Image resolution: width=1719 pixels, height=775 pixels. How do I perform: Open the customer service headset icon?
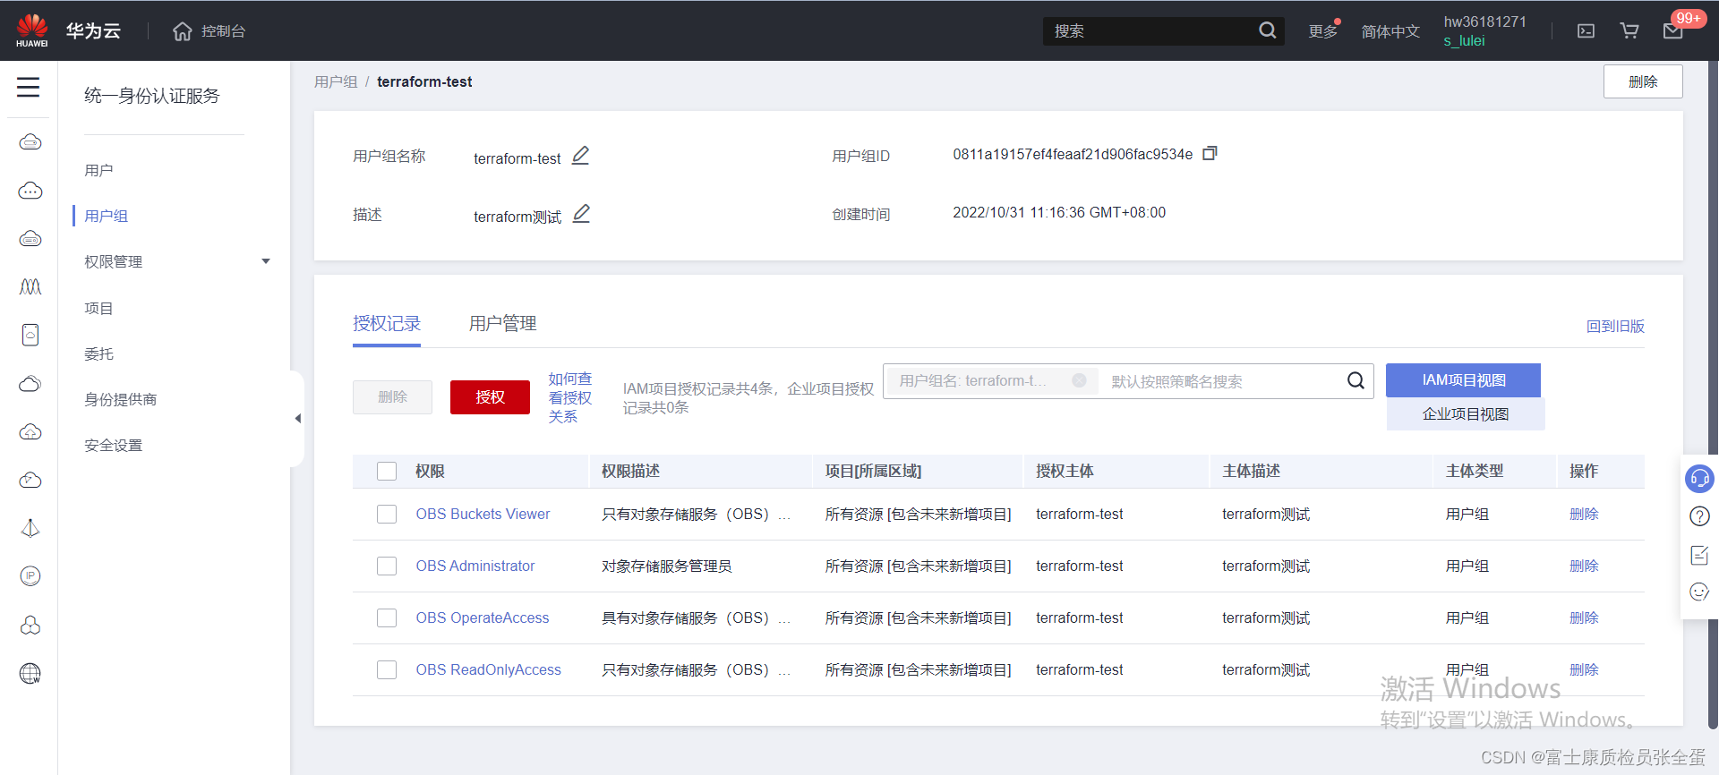click(x=1699, y=479)
